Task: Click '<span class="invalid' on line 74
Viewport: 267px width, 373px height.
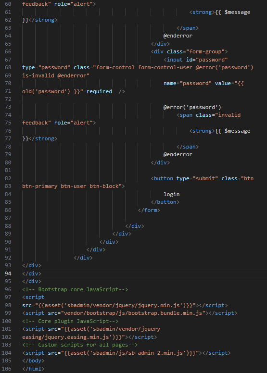Action: [208, 115]
